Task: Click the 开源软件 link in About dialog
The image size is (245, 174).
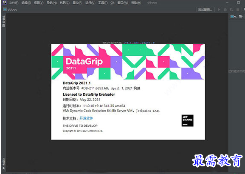Action: pyautogui.click(x=86, y=118)
